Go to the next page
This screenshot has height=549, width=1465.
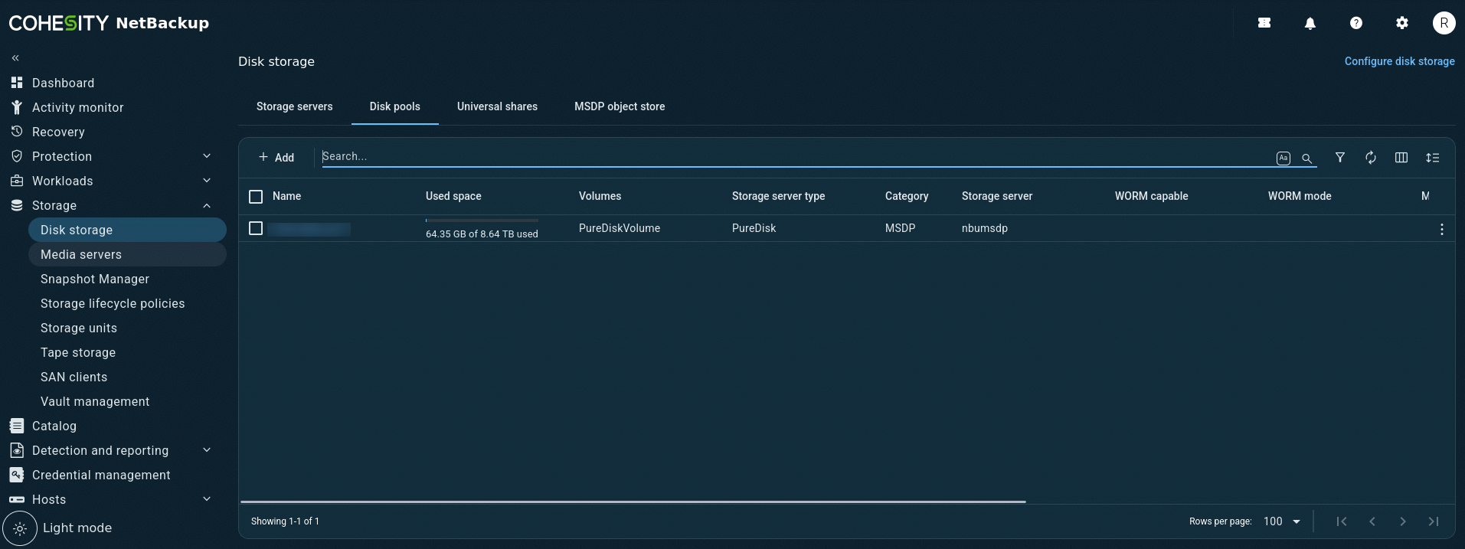[1403, 521]
